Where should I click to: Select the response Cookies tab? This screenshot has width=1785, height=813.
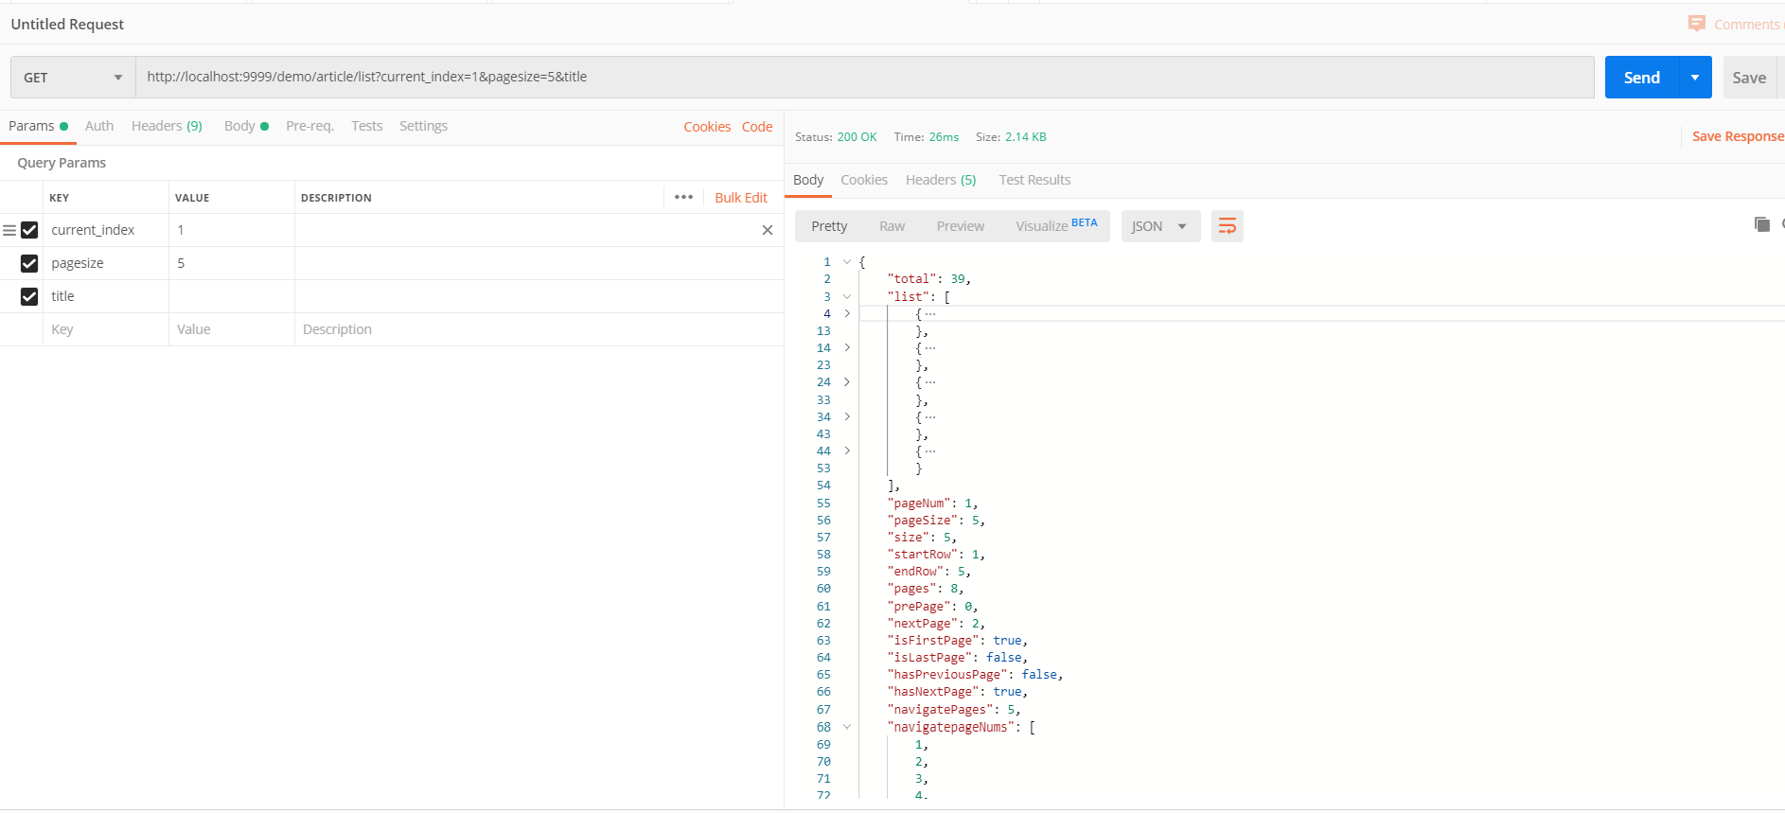pos(864,180)
